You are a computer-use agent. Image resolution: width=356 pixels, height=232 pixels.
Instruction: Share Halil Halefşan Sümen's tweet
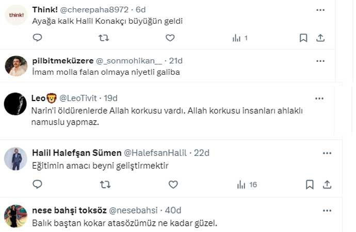[326, 185]
